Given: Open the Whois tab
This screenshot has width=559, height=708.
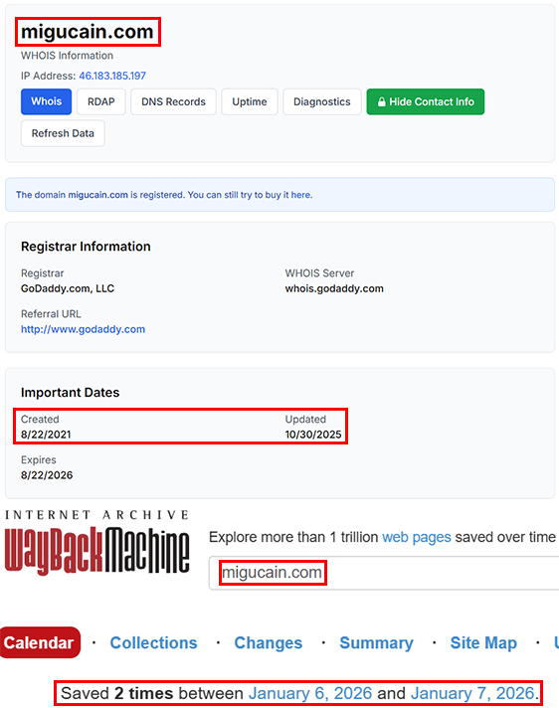Looking at the screenshot, I should 46,101.
